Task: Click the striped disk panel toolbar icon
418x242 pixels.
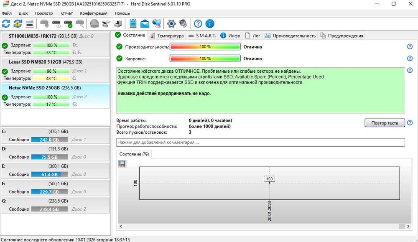Action: pos(30,24)
